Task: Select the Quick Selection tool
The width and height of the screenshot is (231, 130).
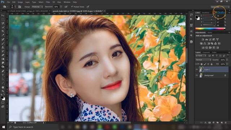Action: (3, 27)
